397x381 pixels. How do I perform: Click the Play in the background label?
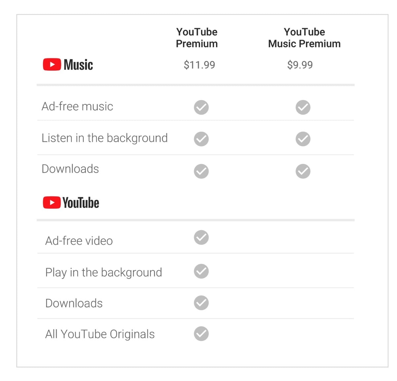pyautogui.click(x=104, y=272)
